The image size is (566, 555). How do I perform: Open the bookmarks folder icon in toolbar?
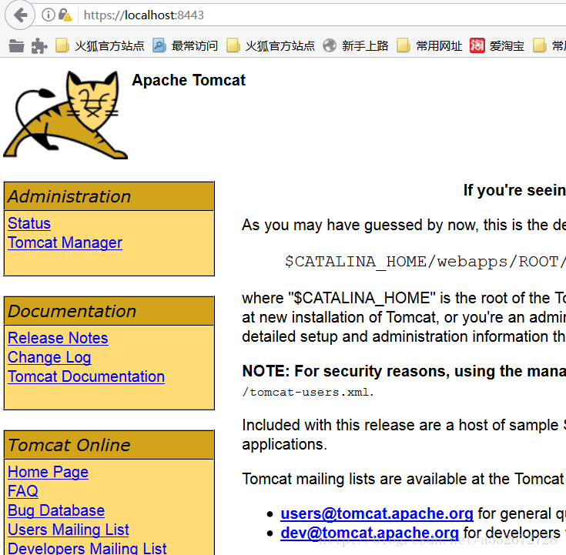coord(16,46)
